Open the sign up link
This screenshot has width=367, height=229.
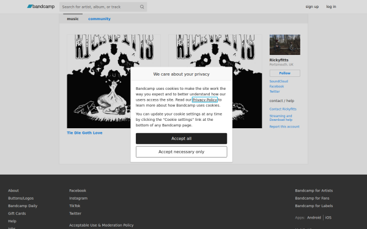312,7
